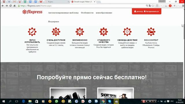Open Task View on the taskbar
The width and height of the screenshot is (185, 104).
click(x=17, y=101)
